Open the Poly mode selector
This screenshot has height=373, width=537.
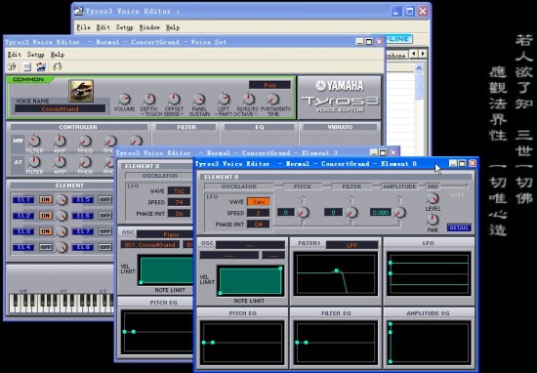[269, 85]
